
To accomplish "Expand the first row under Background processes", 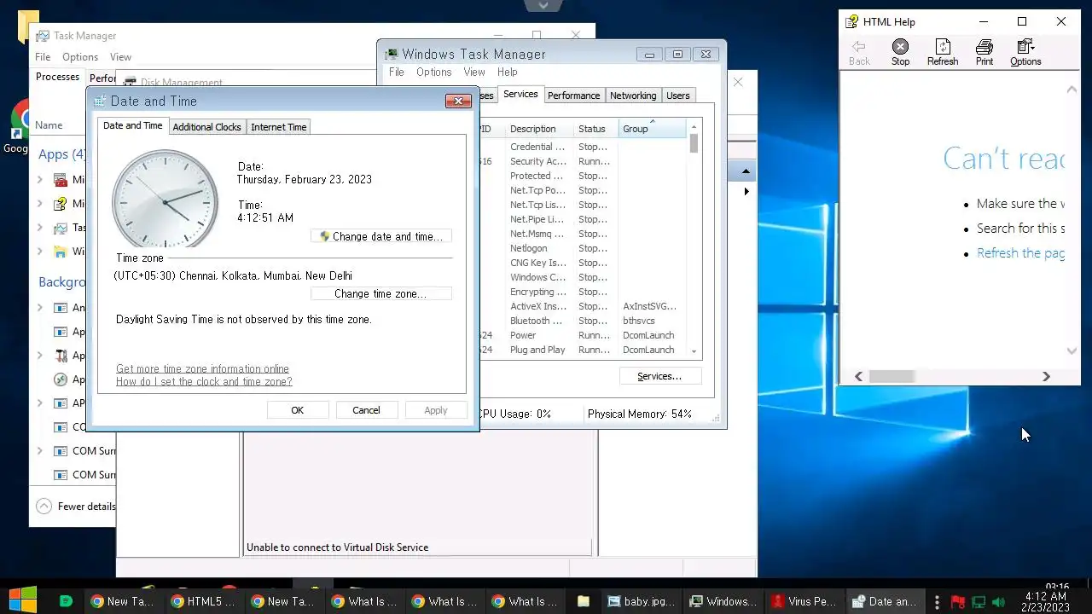I will (x=40, y=307).
